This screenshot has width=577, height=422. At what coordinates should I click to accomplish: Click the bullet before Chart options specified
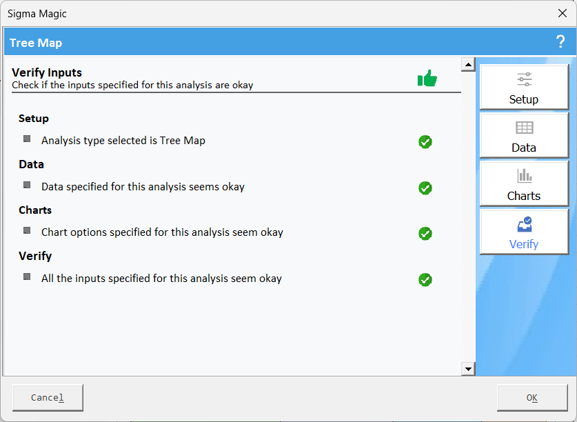click(x=27, y=230)
